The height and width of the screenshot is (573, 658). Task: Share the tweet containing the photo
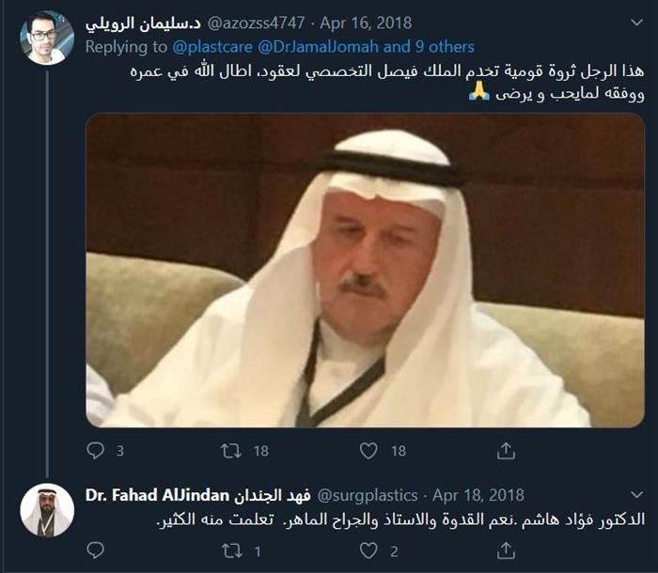507,451
